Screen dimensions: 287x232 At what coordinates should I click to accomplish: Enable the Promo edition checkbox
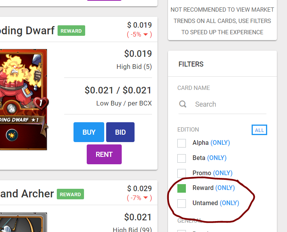(182, 173)
